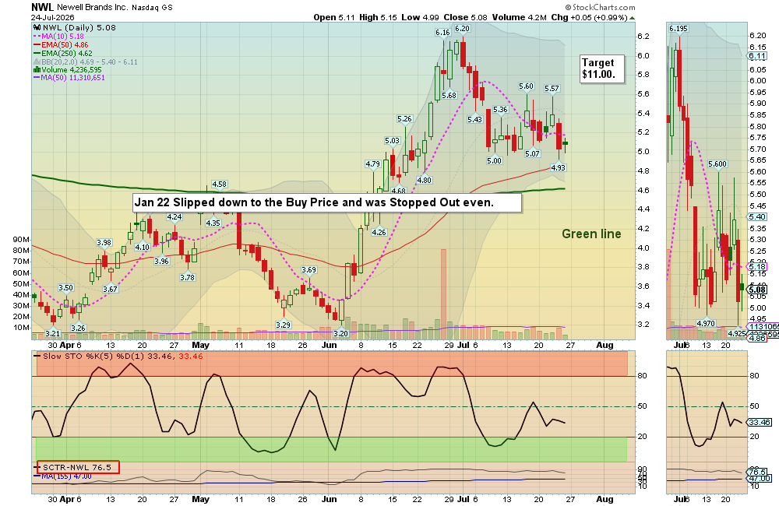Click the Close 5.08 header value
779x506 pixels.
[466, 17]
